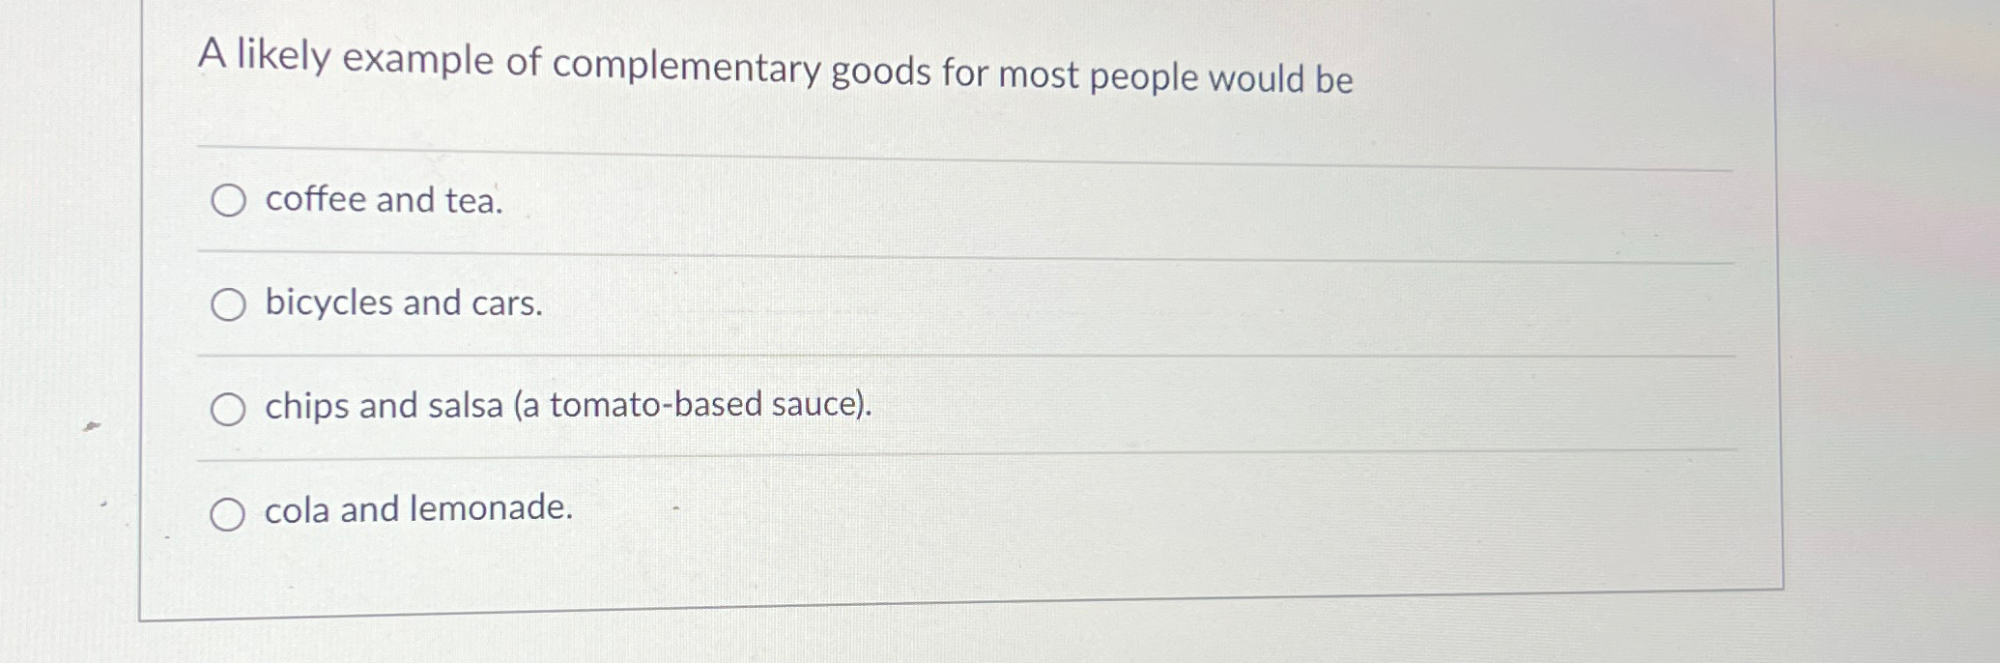Select the radio button for cola and lemonade
The image size is (2000, 663).
[229, 514]
